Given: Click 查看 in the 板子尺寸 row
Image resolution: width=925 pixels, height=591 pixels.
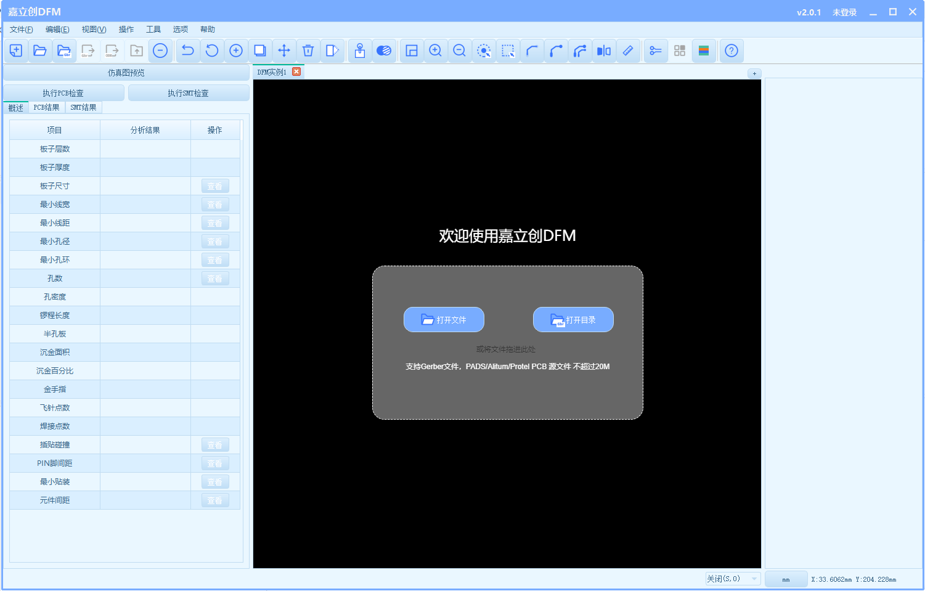Looking at the screenshot, I should tap(215, 186).
